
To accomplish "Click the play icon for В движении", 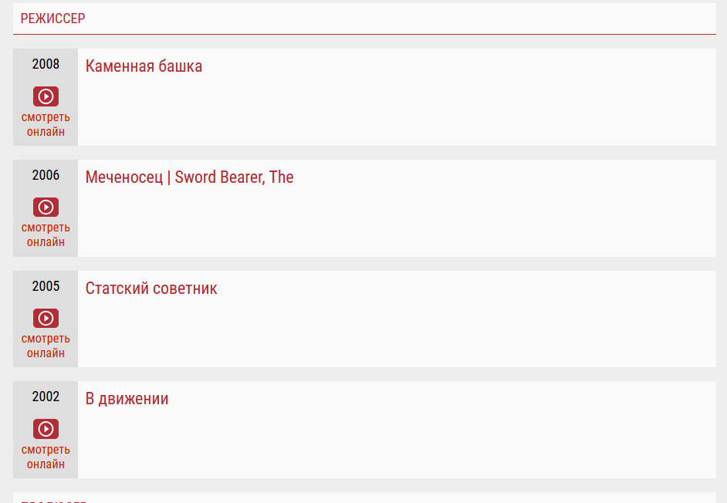I will point(46,429).
